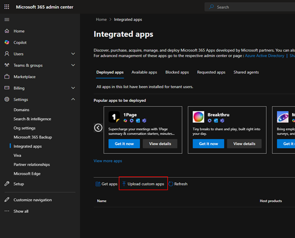Click the Home breadcrumb link
The height and width of the screenshot is (238, 295).
point(101,20)
